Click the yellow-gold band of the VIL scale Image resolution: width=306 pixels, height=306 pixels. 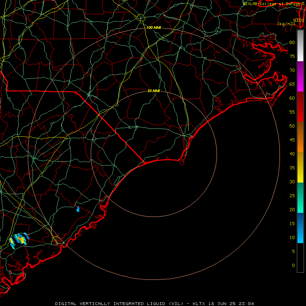pos(300,167)
